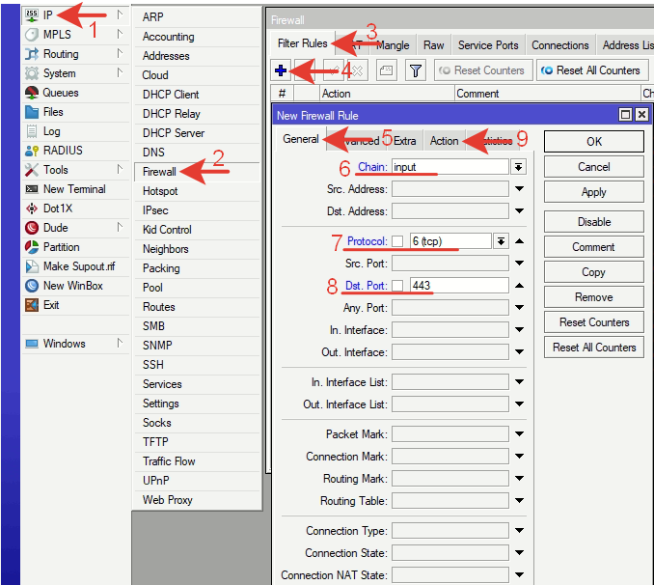The width and height of the screenshot is (654, 585).
Task: Open the MPLS menu icon
Action: [32, 34]
